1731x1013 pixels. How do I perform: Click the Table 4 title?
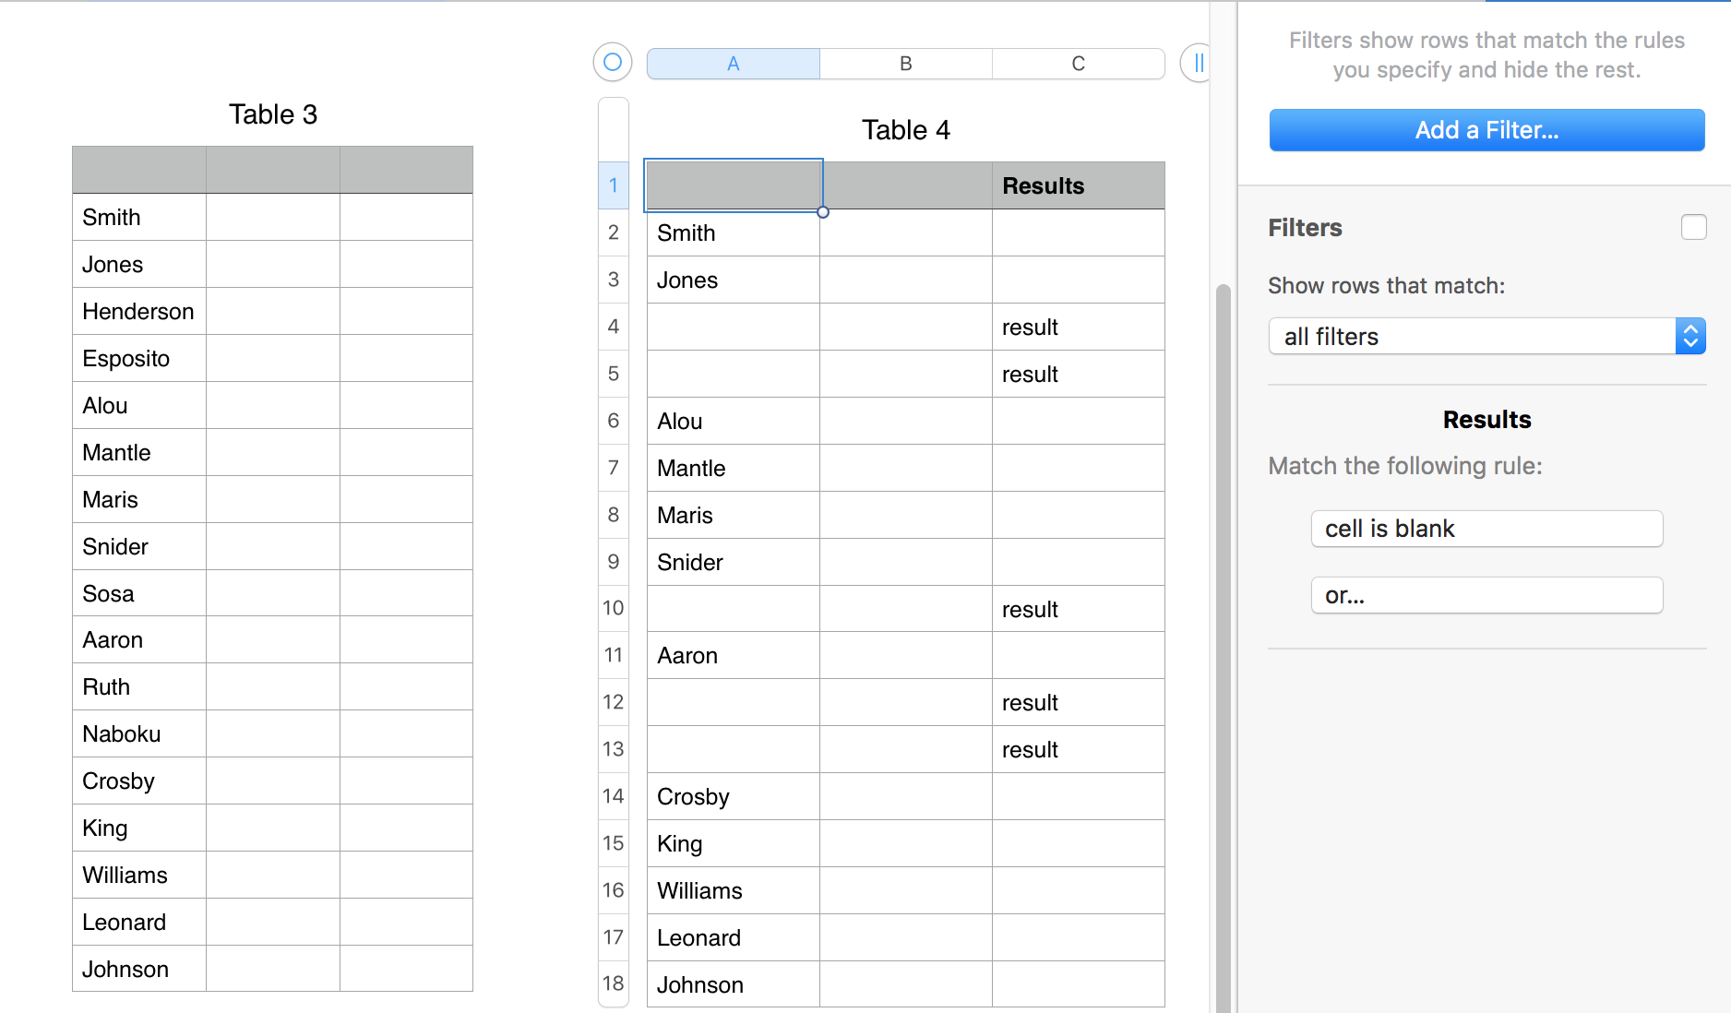[905, 130]
